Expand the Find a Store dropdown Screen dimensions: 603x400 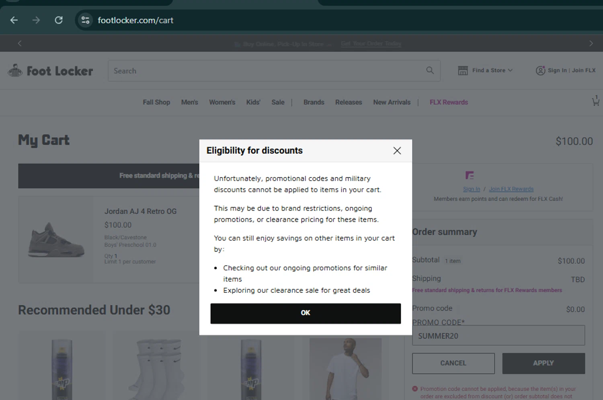tap(492, 70)
